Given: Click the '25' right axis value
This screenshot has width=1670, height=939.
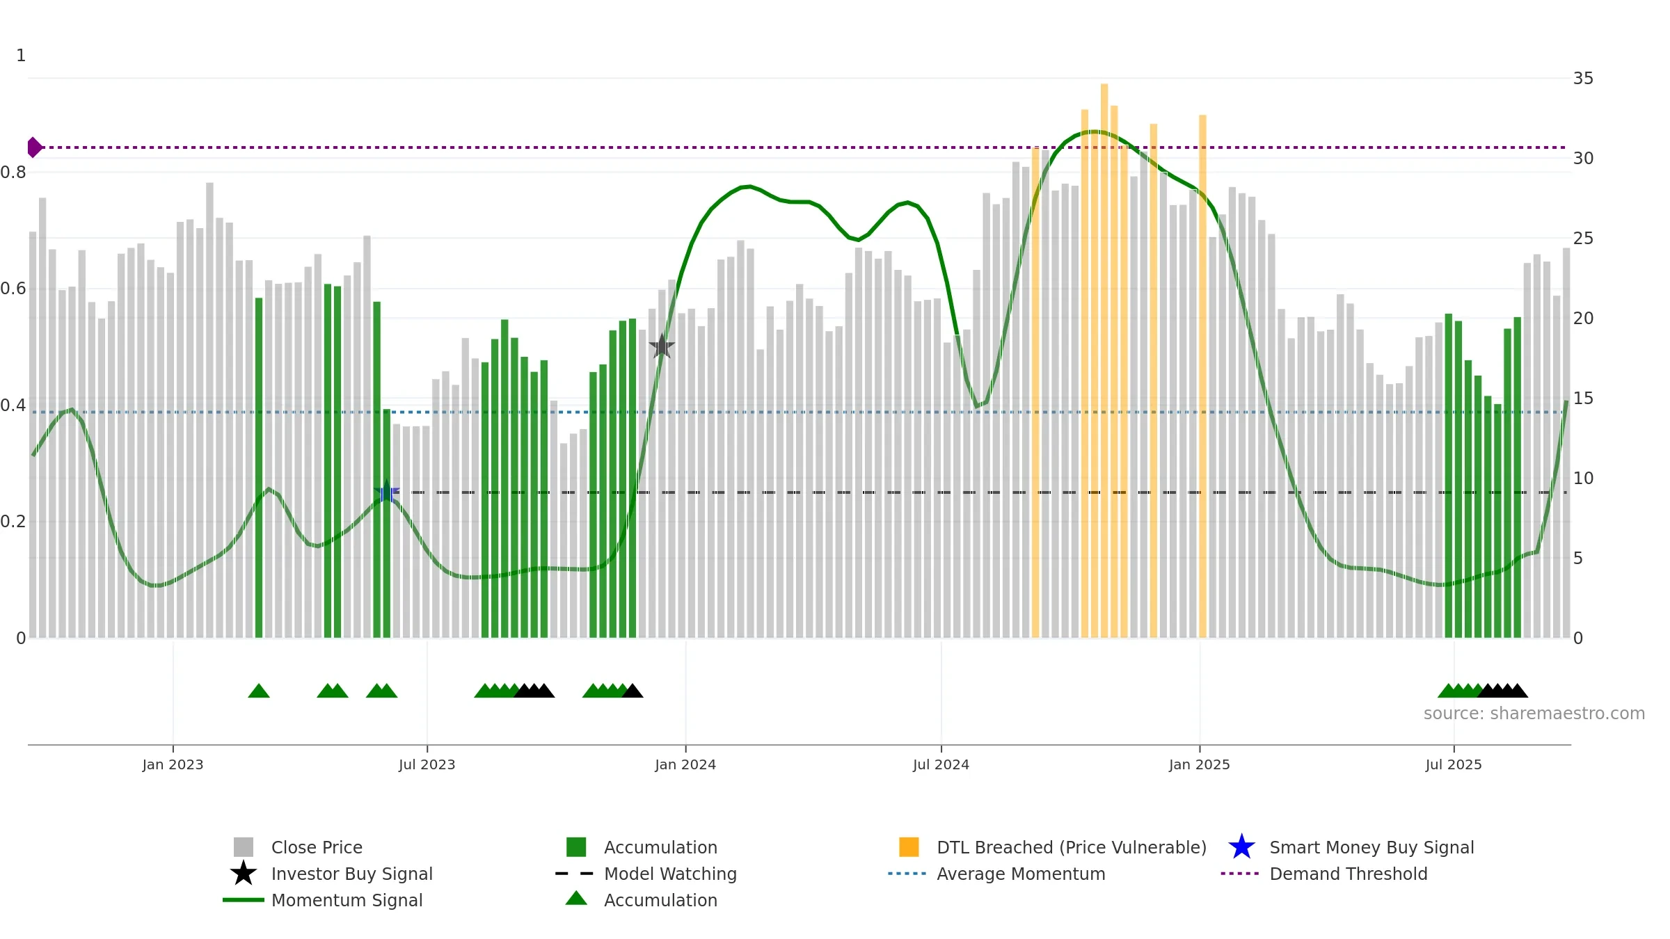Looking at the screenshot, I should coord(1584,238).
